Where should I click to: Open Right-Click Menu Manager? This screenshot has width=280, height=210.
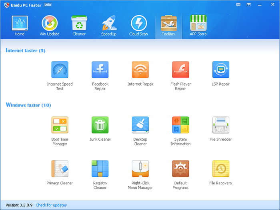coord(140,169)
